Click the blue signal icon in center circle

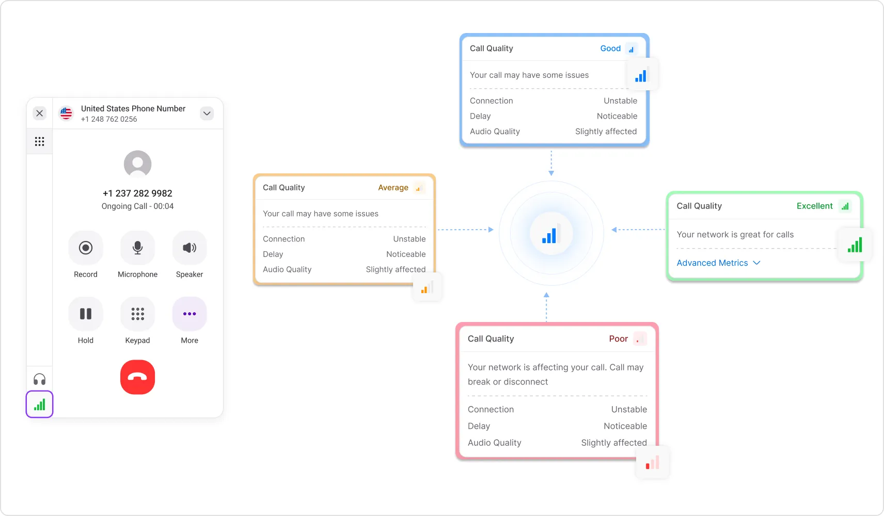(551, 233)
